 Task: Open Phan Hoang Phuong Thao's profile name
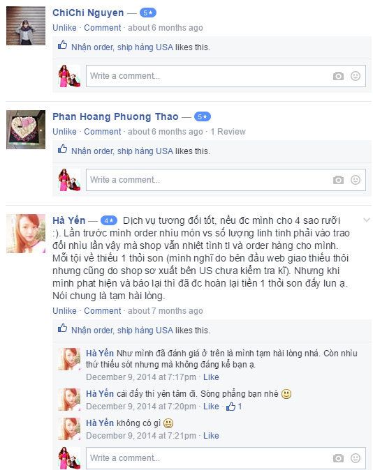pyautogui.click(x=115, y=116)
